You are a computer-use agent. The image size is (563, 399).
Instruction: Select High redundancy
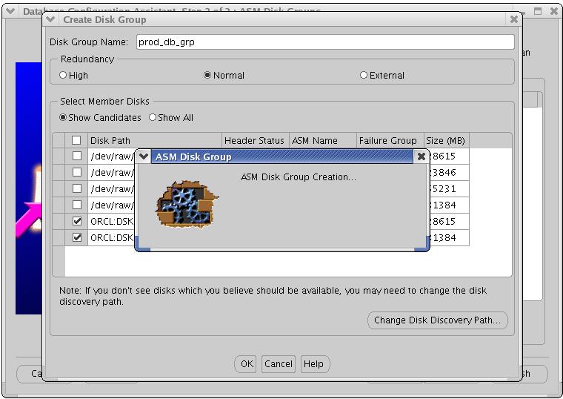tap(64, 75)
